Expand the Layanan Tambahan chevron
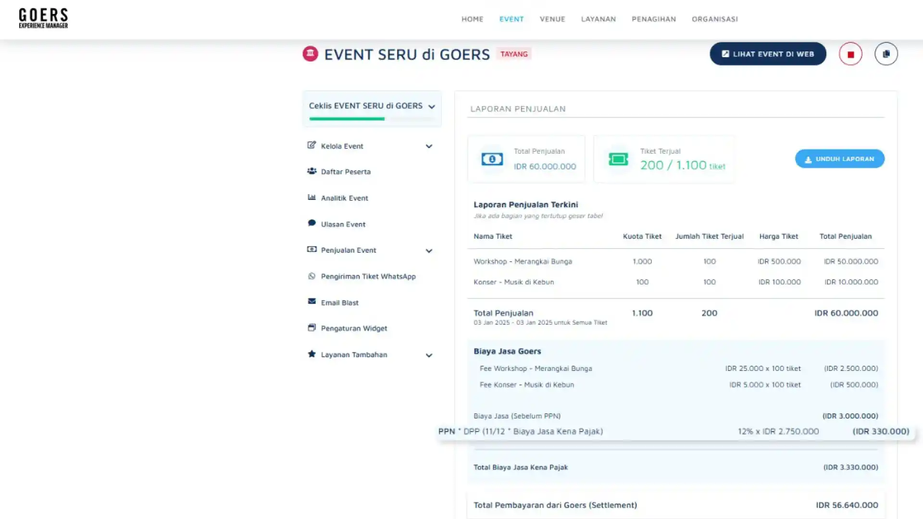Image resolution: width=923 pixels, height=519 pixels. click(x=429, y=356)
